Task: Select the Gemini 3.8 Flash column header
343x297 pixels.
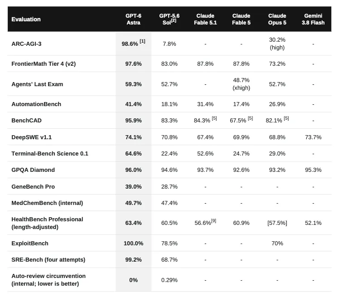Action: [313, 19]
